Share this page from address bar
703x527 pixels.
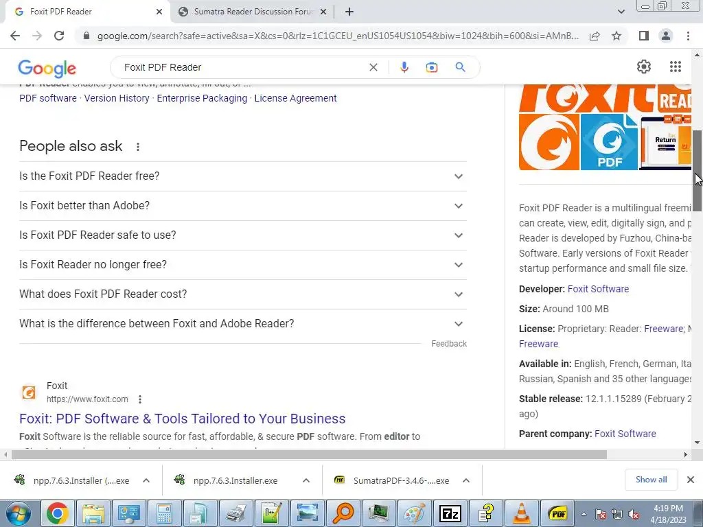tap(595, 36)
